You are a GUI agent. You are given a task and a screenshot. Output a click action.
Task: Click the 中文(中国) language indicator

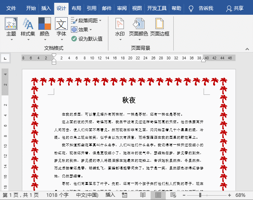pos(87,195)
